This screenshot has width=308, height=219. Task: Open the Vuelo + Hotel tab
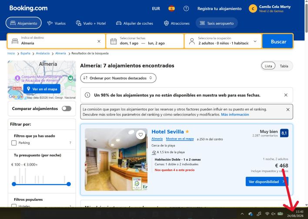pyautogui.click(x=91, y=23)
